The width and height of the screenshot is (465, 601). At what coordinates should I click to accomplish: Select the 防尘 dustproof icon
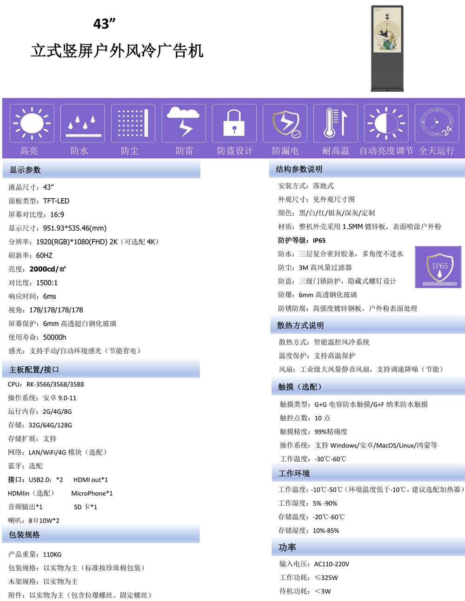point(133,123)
